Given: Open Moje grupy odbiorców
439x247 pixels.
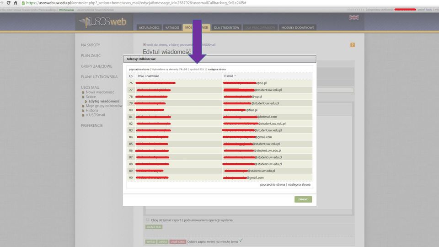Looking at the screenshot, I should point(104,106).
